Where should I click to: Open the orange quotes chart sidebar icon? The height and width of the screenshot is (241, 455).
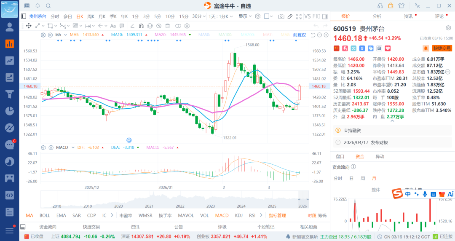(10, 44)
